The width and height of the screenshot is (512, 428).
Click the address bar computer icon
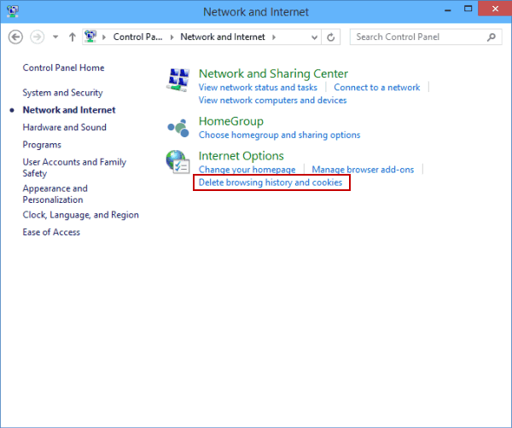click(90, 37)
